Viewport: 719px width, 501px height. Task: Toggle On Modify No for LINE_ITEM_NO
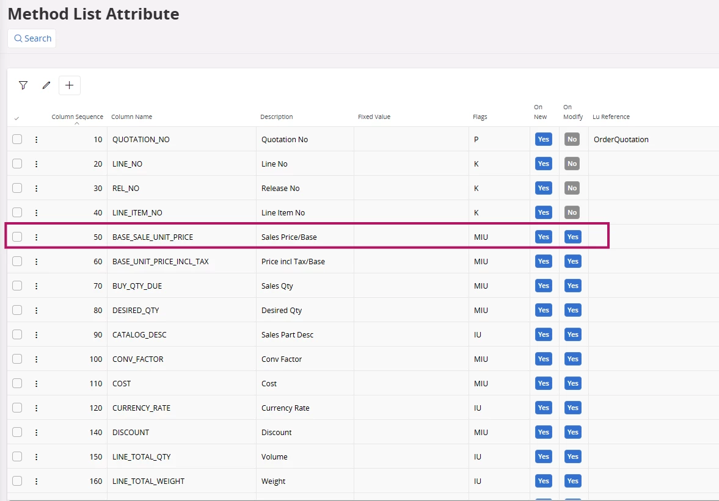572,212
